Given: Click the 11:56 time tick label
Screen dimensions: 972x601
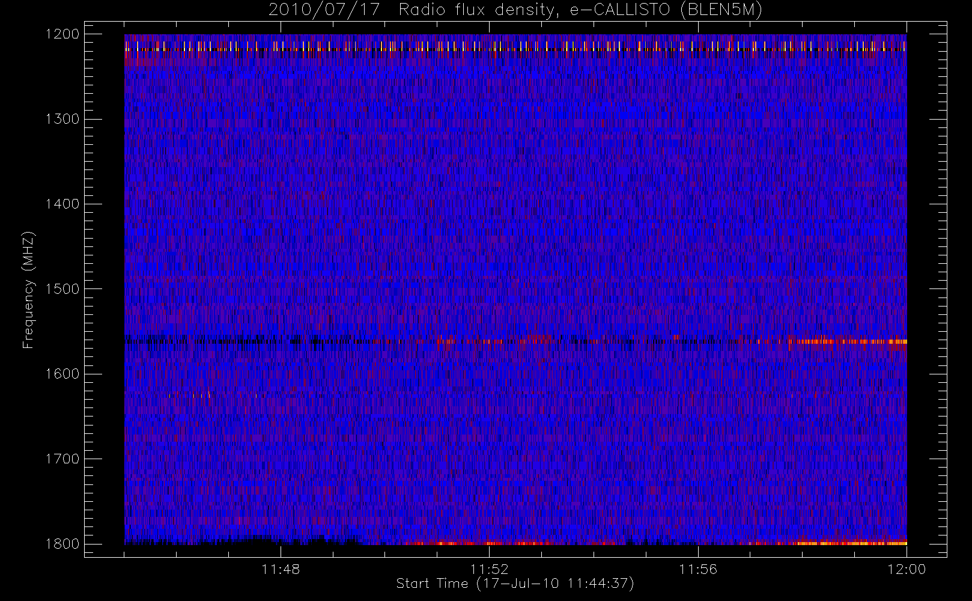Looking at the screenshot, I should click(698, 569).
